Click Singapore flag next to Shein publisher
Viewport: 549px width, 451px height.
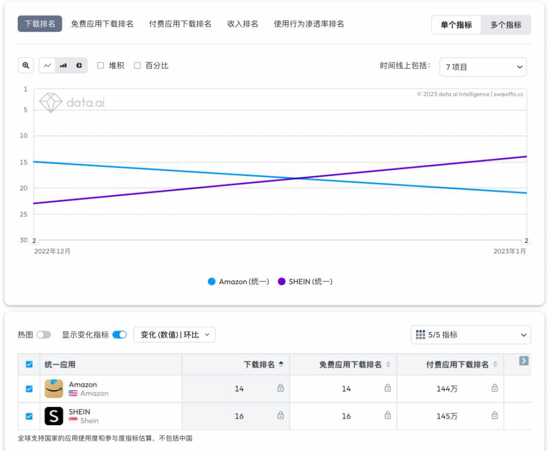pyautogui.click(x=73, y=420)
